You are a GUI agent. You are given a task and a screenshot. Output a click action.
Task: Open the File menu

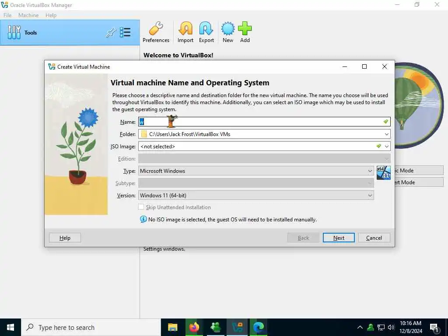(8, 15)
